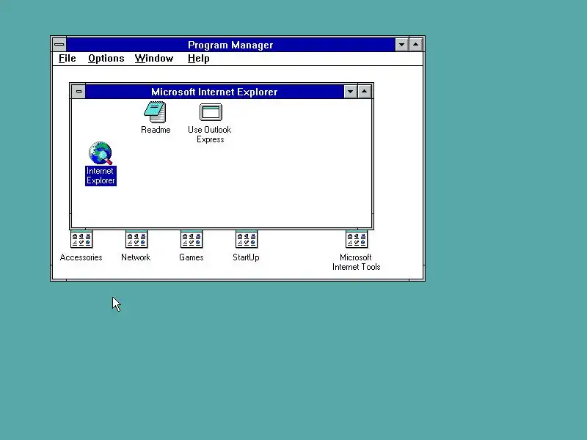Screen dimensions: 587x440
Task: Open Program Manager control-menu box
Action: click(x=59, y=45)
